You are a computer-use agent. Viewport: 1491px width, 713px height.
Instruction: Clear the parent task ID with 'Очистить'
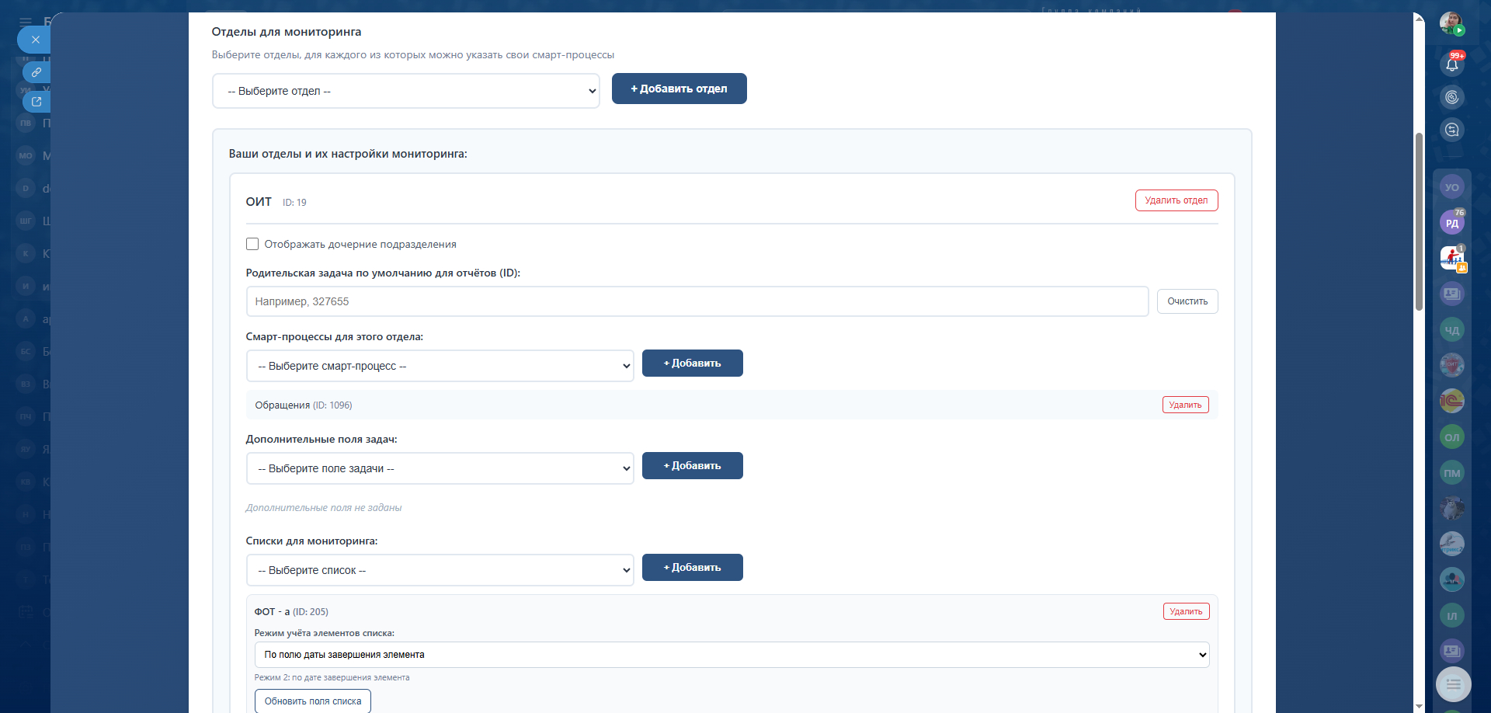pos(1187,301)
